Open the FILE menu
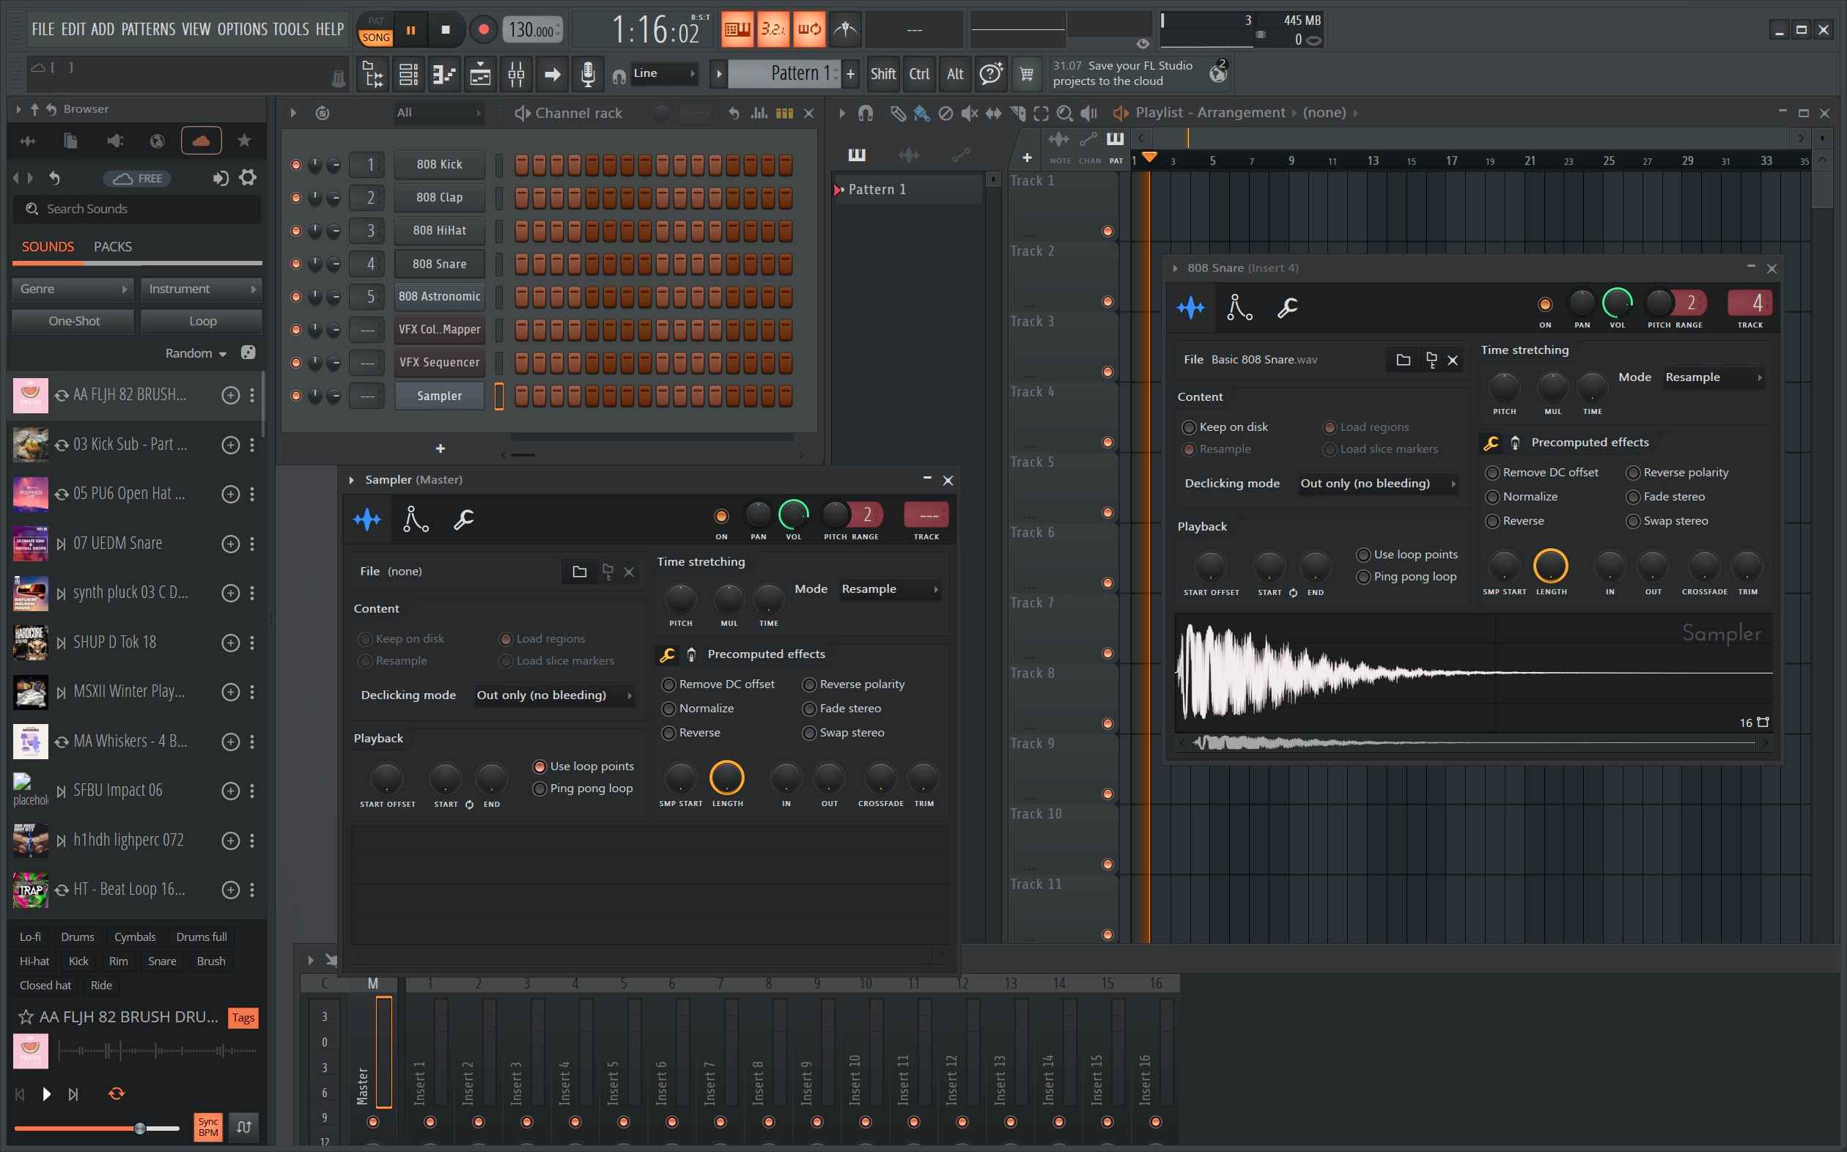Image resolution: width=1847 pixels, height=1152 pixels. (43, 29)
